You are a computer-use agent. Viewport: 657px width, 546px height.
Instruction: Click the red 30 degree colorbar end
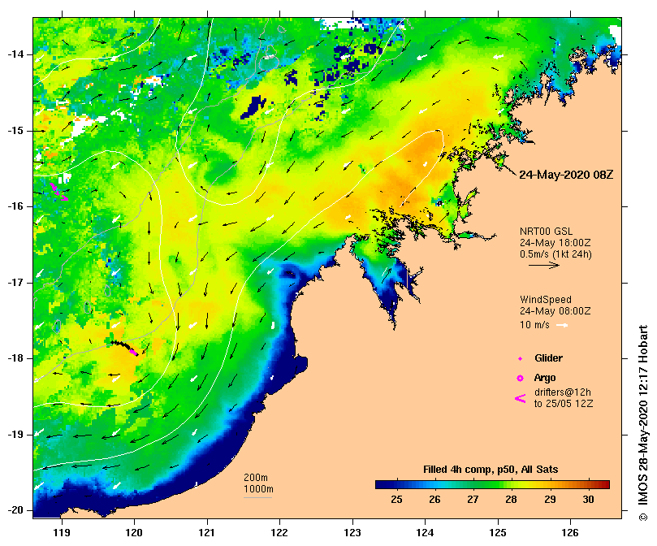(x=601, y=485)
